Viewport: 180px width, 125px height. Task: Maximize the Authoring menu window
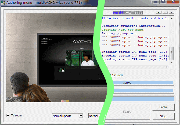point(163,2)
